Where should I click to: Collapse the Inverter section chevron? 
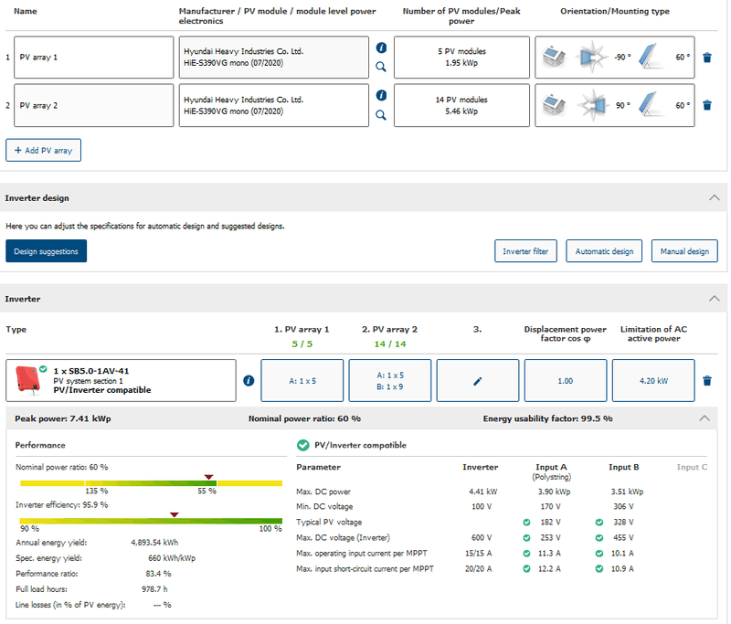[714, 298]
